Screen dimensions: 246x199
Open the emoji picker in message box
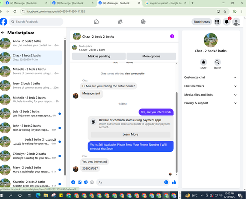[166, 182]
